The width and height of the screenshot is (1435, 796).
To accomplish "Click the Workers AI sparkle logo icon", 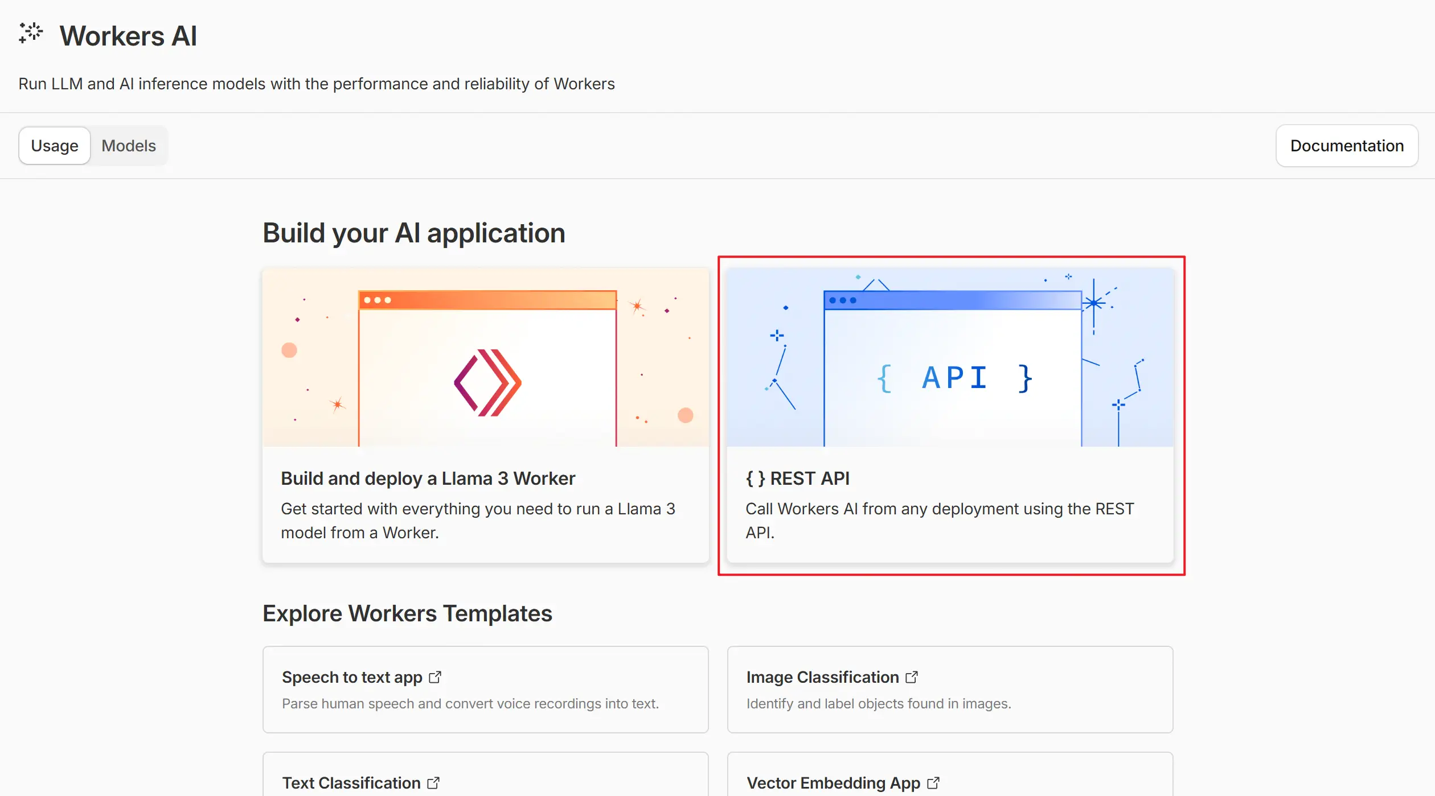I will click(31, 33).
